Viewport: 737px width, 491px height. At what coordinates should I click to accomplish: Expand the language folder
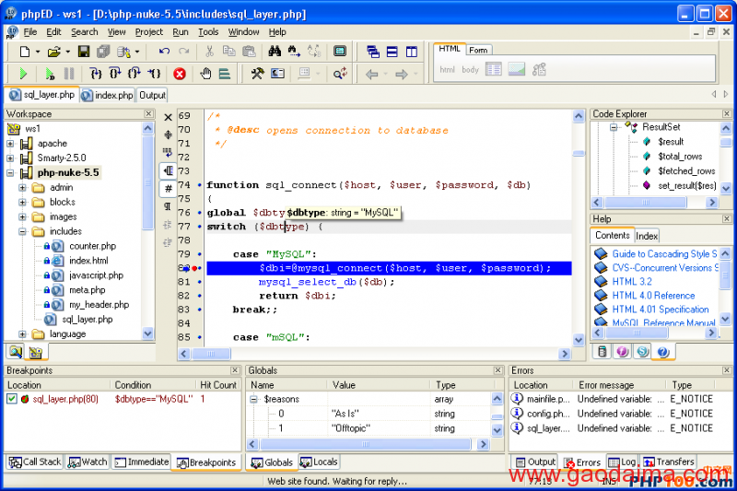[x=22, y=334]
